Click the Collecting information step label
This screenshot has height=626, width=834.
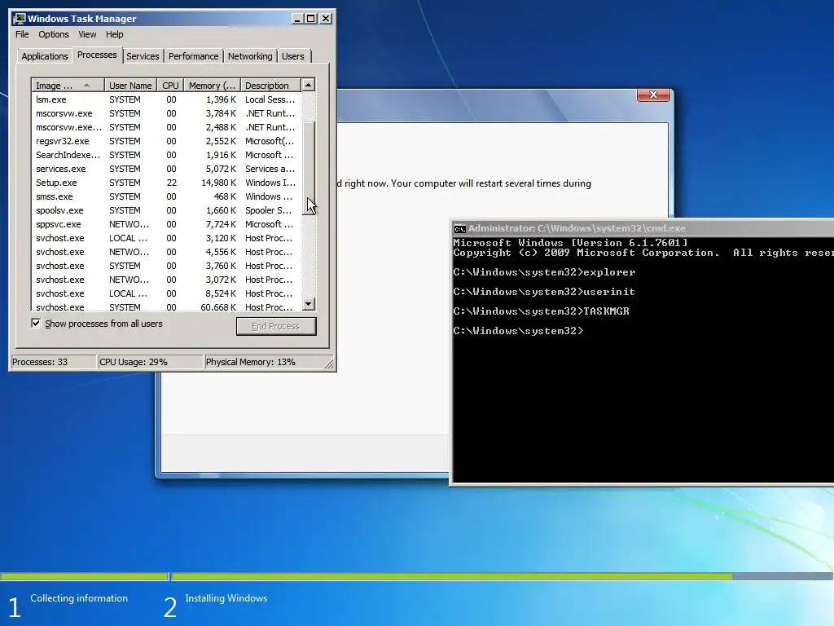click(79, 598)
